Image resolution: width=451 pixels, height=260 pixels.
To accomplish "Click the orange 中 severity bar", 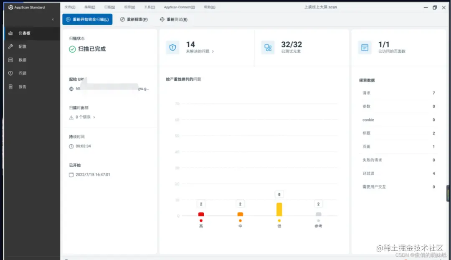I will (x=240, y=214).
